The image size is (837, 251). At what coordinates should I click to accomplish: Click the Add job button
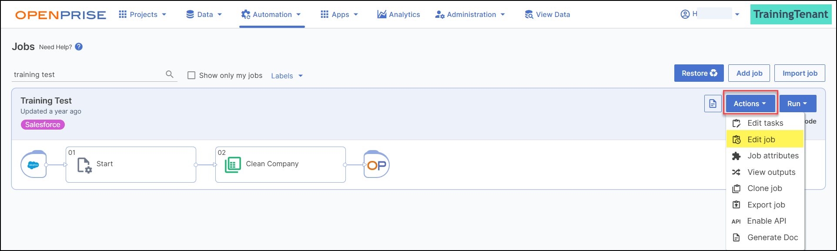pyautogui.click(x=749, y=73)
